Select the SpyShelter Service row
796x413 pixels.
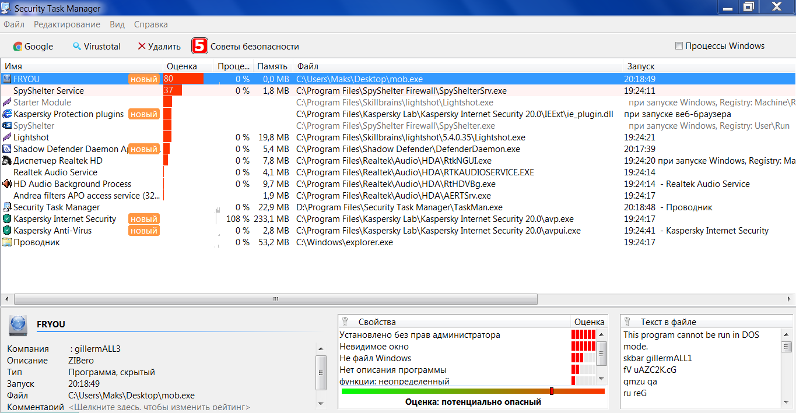tap(398, 90)
